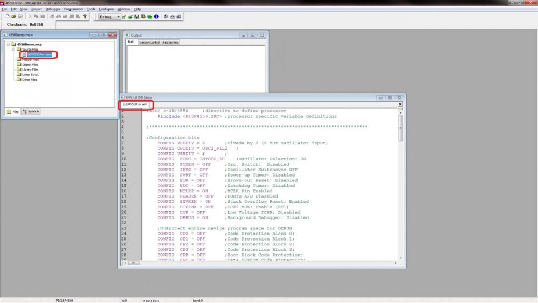Viewport: 538px width, 303px height.
Task: Click the Cut scissors toolbar icon
Action: [x=30, y=16]
